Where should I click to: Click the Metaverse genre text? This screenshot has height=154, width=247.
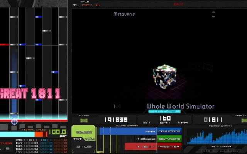coord(124,14)
